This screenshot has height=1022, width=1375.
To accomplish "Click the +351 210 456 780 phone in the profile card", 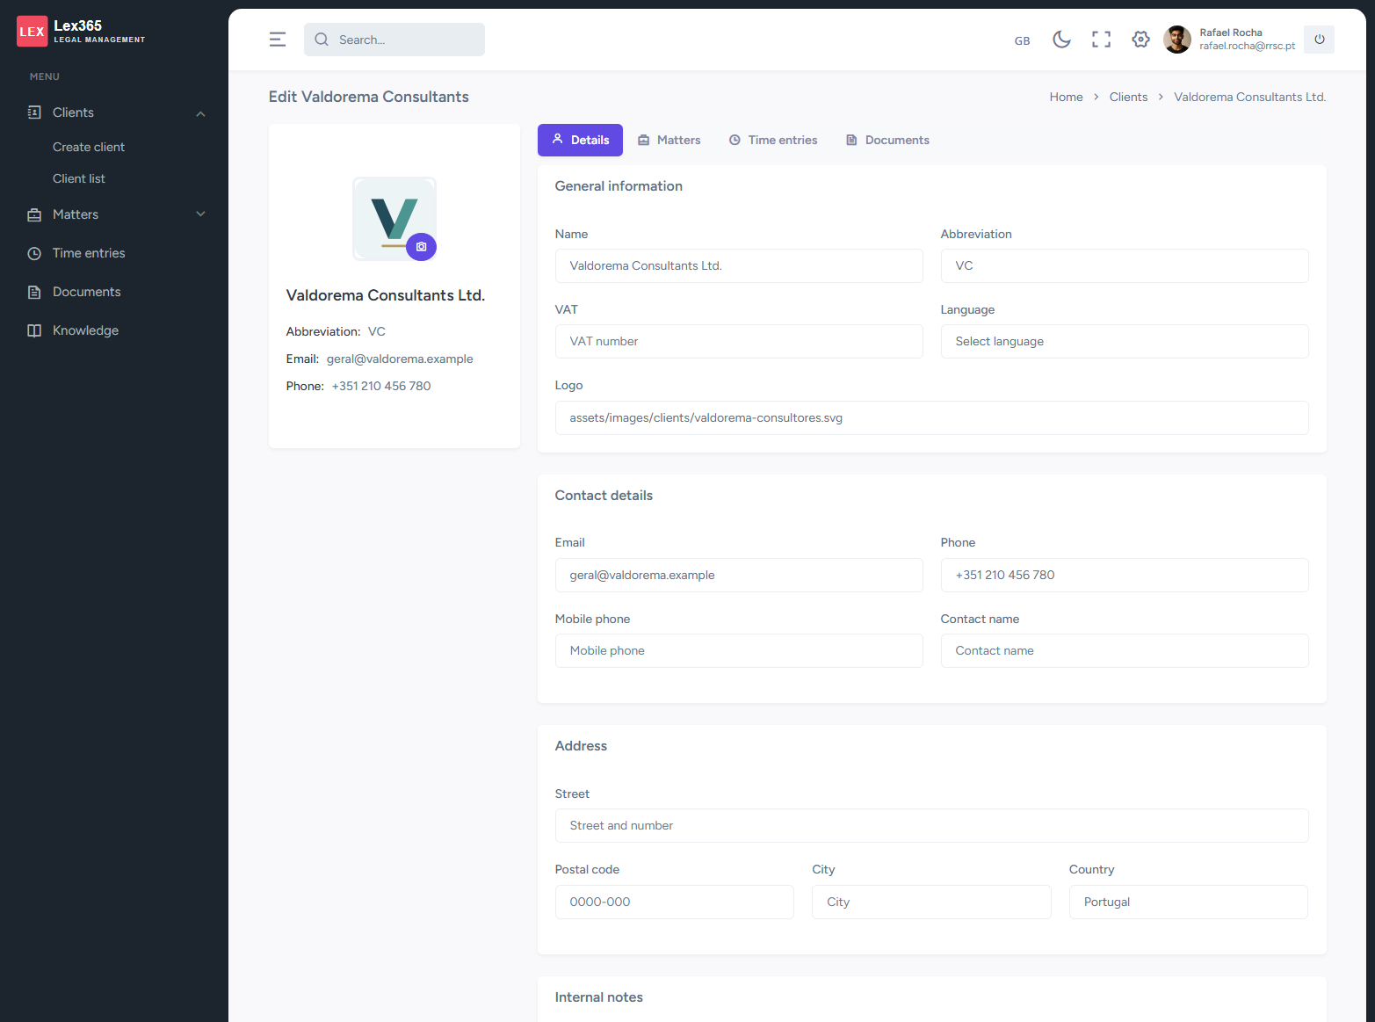I will [381, 386].
